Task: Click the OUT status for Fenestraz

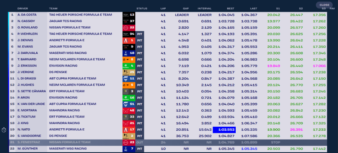Action: click(140, 142)
